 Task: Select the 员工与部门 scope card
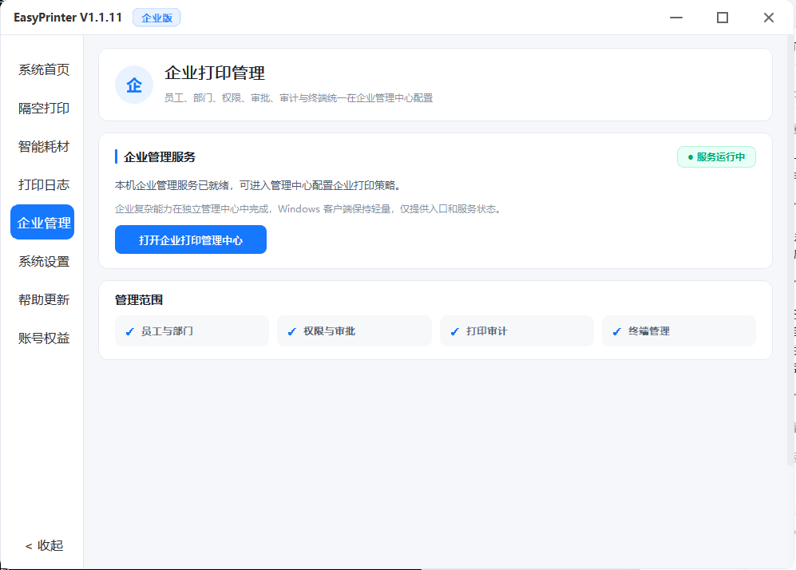(x=192, y=331)
